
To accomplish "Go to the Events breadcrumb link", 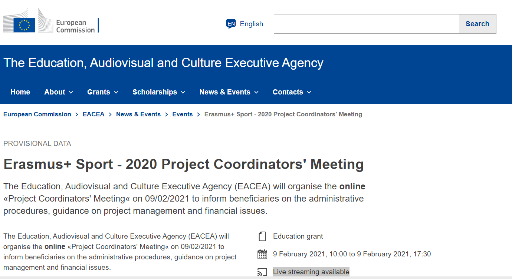I will point(183,114).
